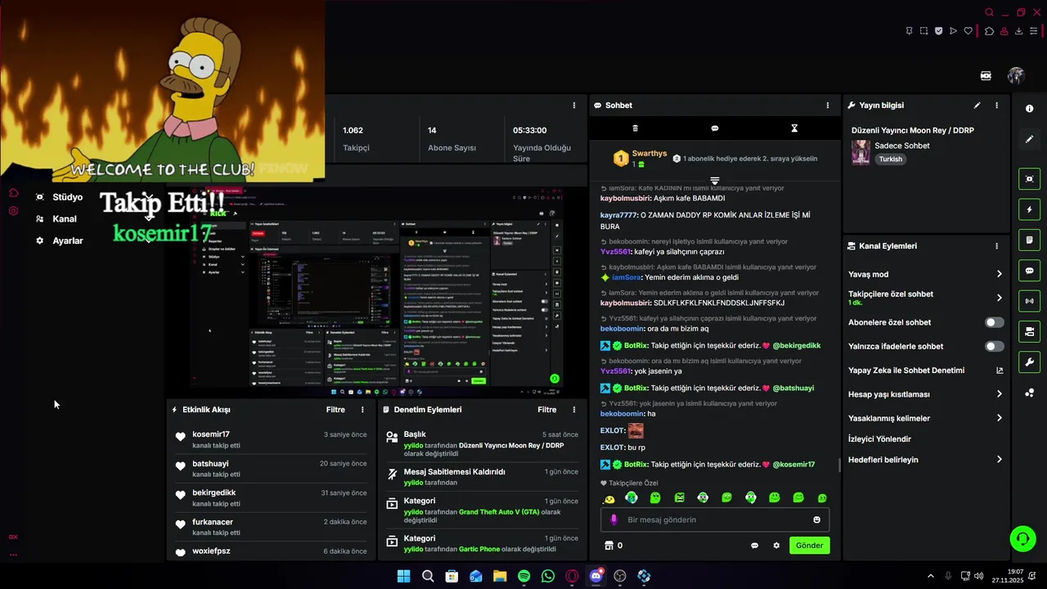Open the Sohbet panel three-dot menu
This screenshot has height=589, width=1047.
pos(827,106)
